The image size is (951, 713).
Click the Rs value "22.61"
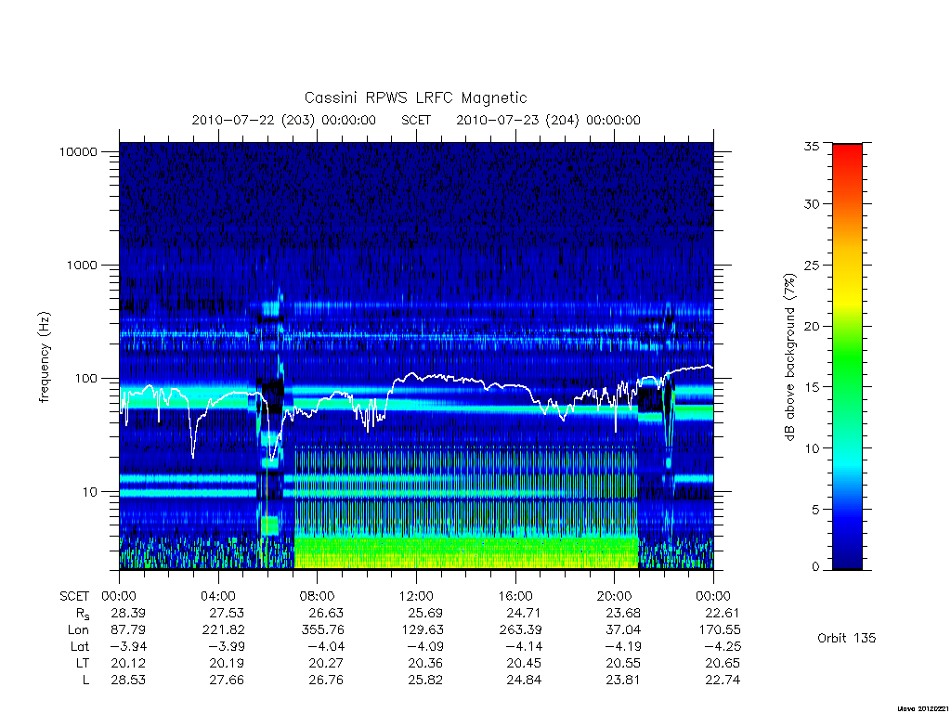click(723, 613)
